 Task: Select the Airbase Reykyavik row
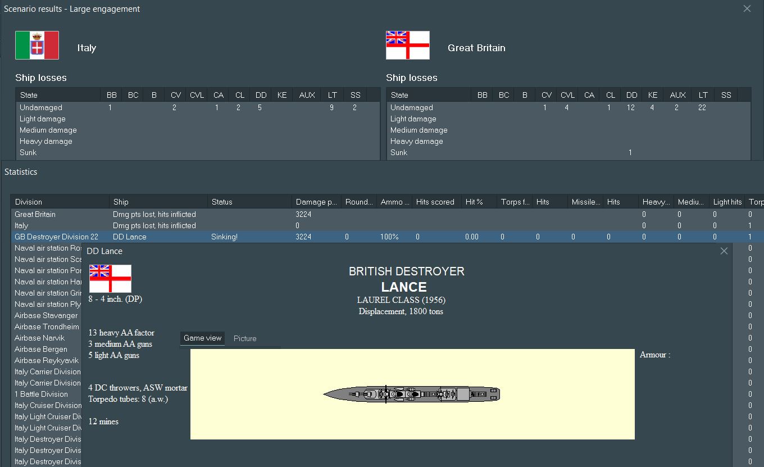click(47, 360)
